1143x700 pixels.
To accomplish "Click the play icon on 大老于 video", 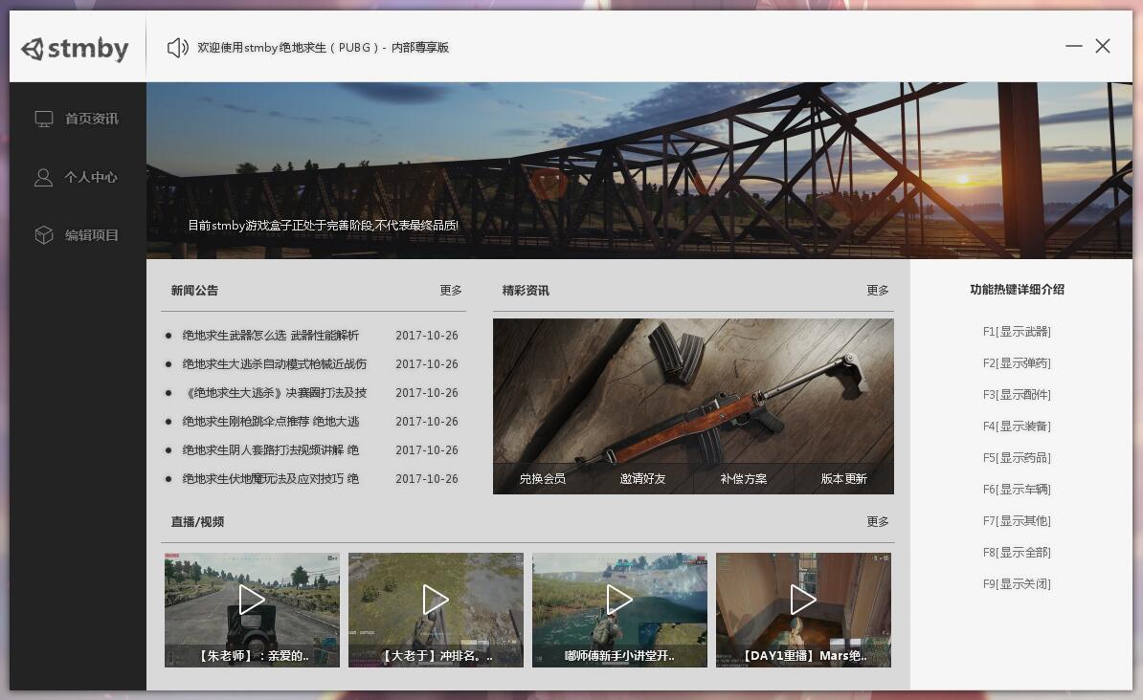I will (x=435, y=600).
